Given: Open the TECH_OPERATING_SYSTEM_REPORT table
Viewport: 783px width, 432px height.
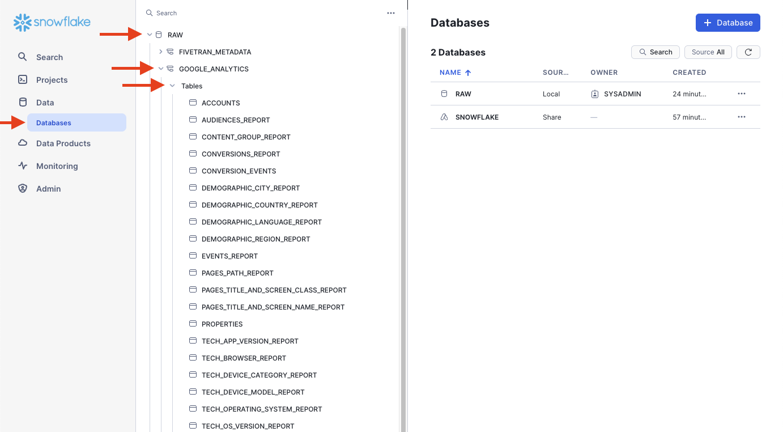Looking at the screenshot, I should (x=262, y=409).
